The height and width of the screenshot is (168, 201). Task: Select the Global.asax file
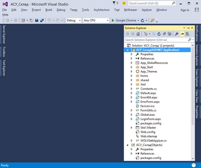coord(147,115)
